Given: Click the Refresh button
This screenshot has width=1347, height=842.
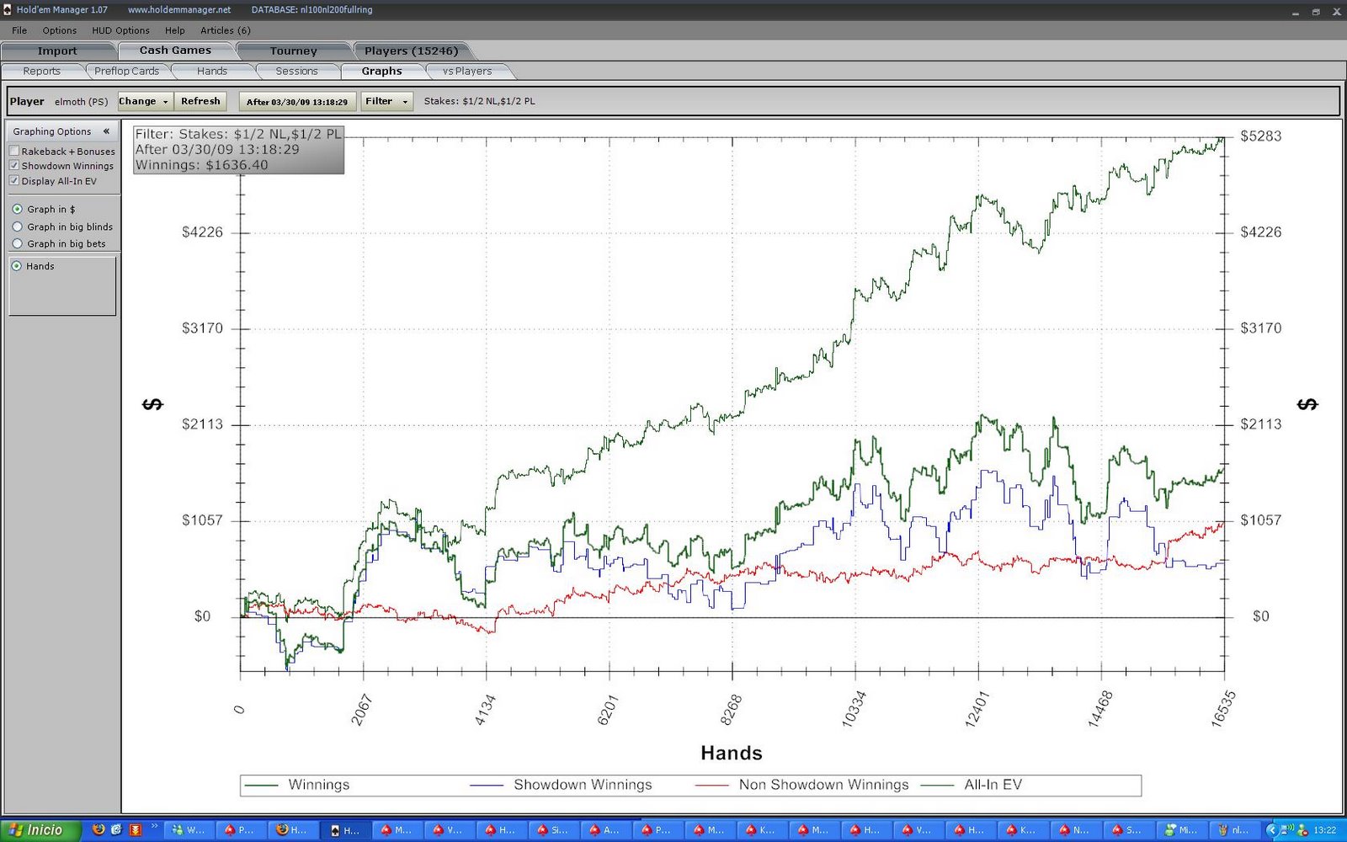Looking at the screenshot, I should point(200,101).
